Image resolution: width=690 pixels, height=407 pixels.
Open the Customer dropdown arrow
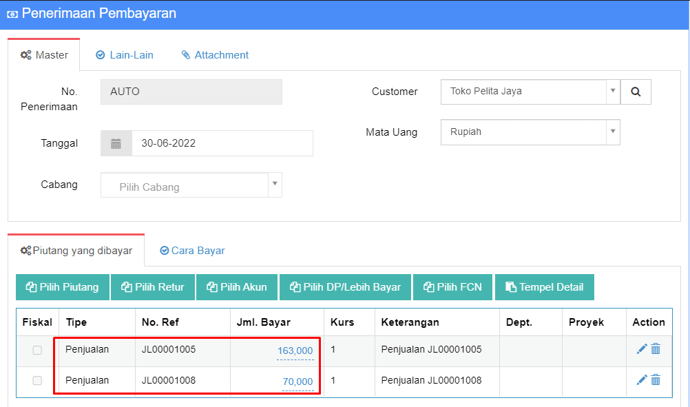point(613,91)
